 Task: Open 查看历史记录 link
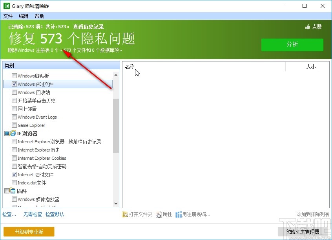[89, 27]
